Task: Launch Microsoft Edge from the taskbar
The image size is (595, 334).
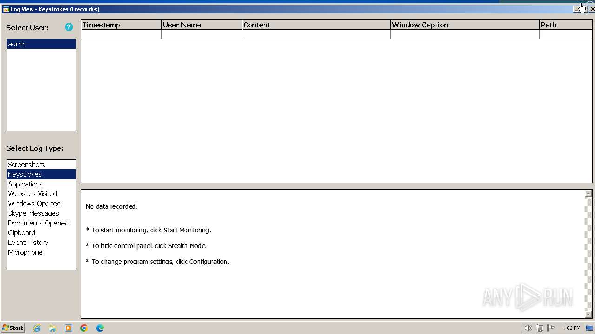Action: pyautogui.click(x=100, y=328)
